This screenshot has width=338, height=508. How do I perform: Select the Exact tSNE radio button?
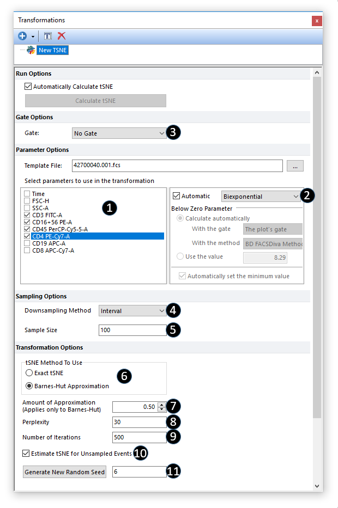coord(29,373)
